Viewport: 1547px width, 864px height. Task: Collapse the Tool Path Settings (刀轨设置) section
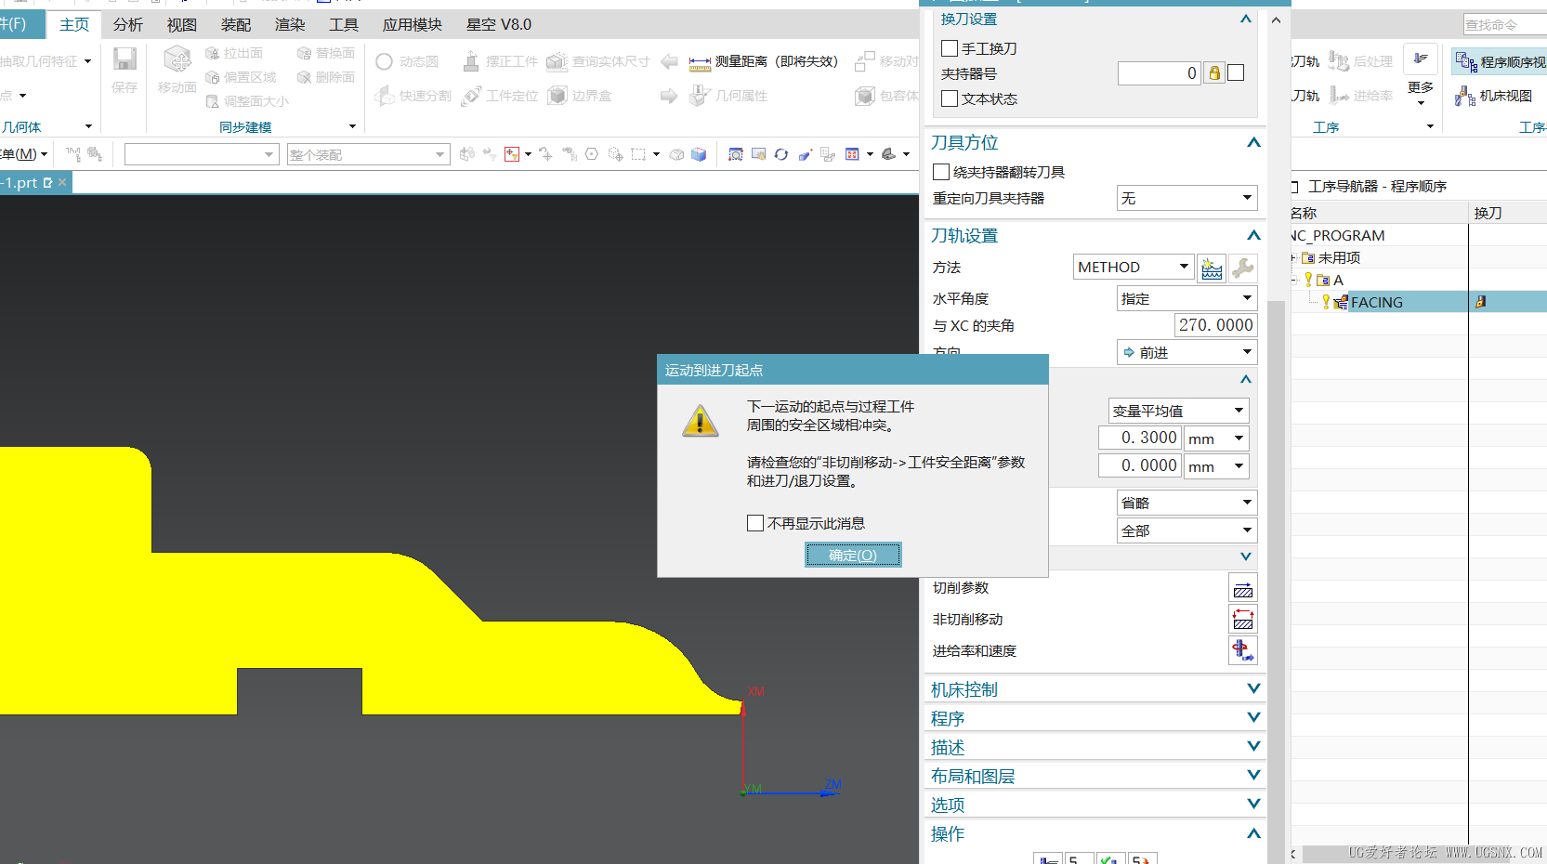click(x=1253, y=235)
